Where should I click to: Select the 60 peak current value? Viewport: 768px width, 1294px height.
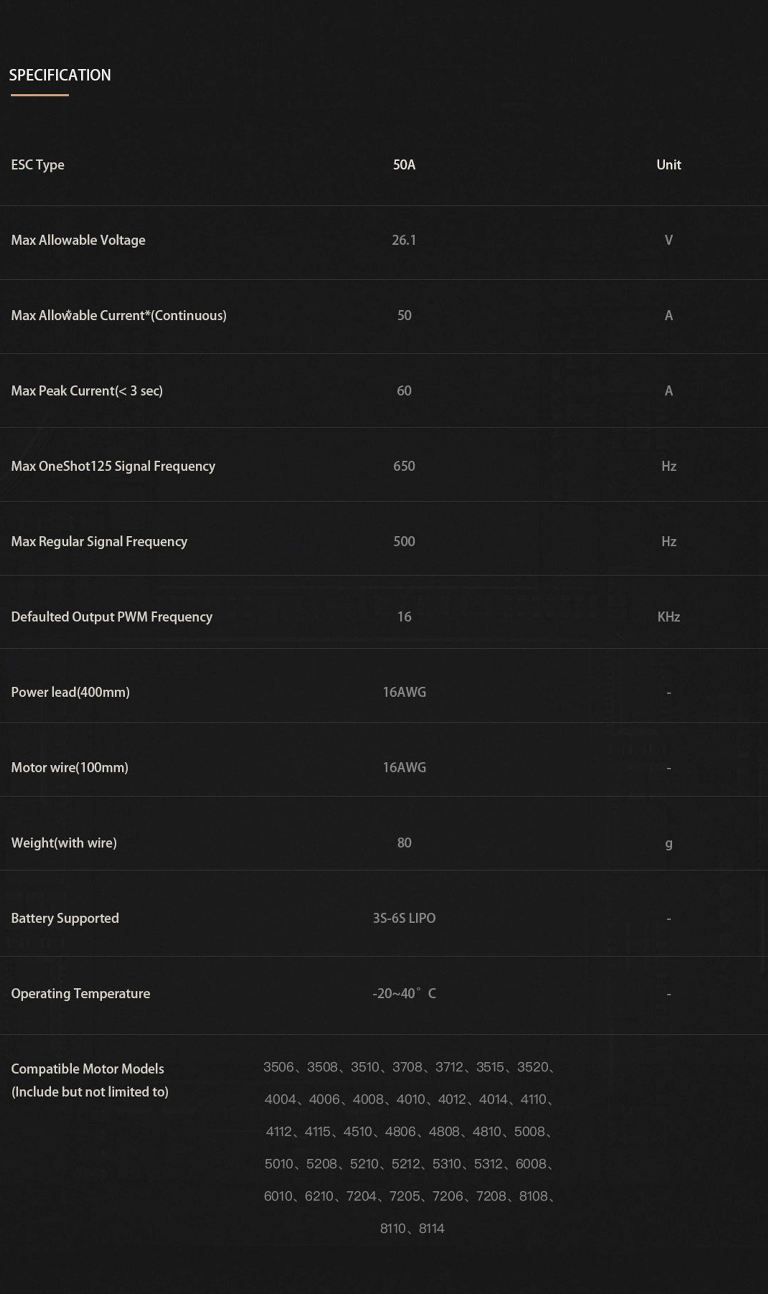[x=404, y=391]
